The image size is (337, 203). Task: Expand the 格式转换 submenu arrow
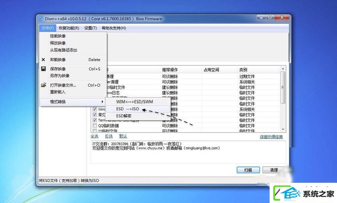pyautogui.click(x=102, y=102)
